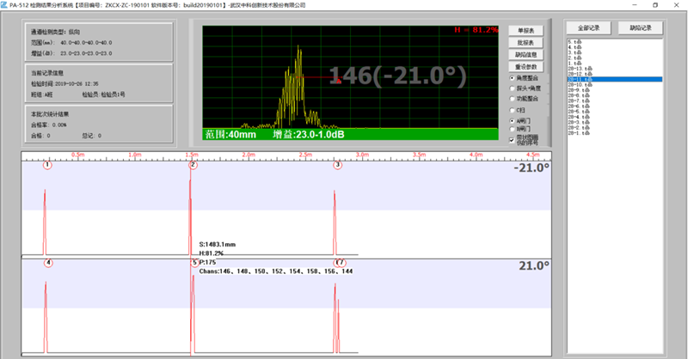Click defect marker number 5
Screen dimensions: 688x359
(x=193, y=263)
